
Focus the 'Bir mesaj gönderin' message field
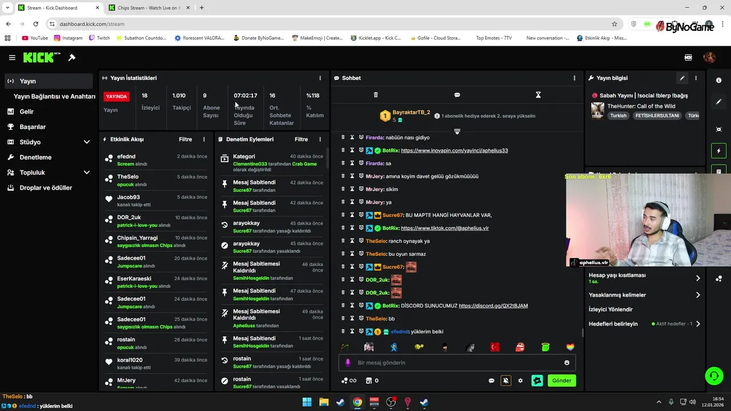(x=457, y=362)
